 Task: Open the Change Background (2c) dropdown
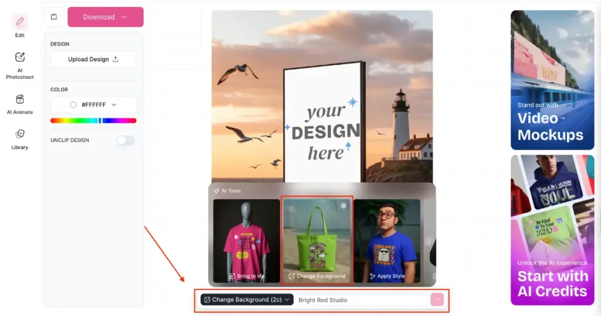coord(247,300)
